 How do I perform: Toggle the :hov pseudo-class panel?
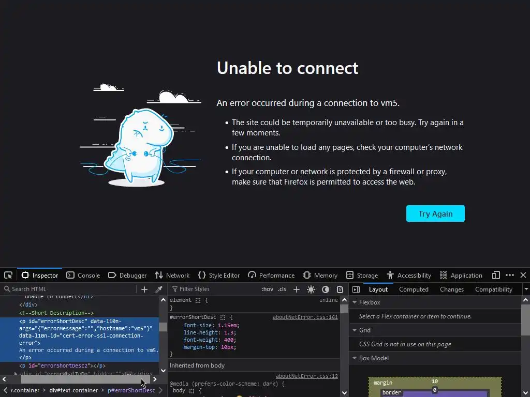tap(268, 289)
